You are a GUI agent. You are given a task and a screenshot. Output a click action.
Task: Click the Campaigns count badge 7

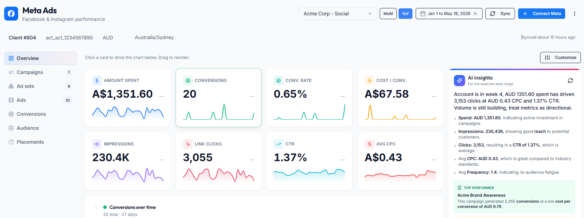point(69,72)
